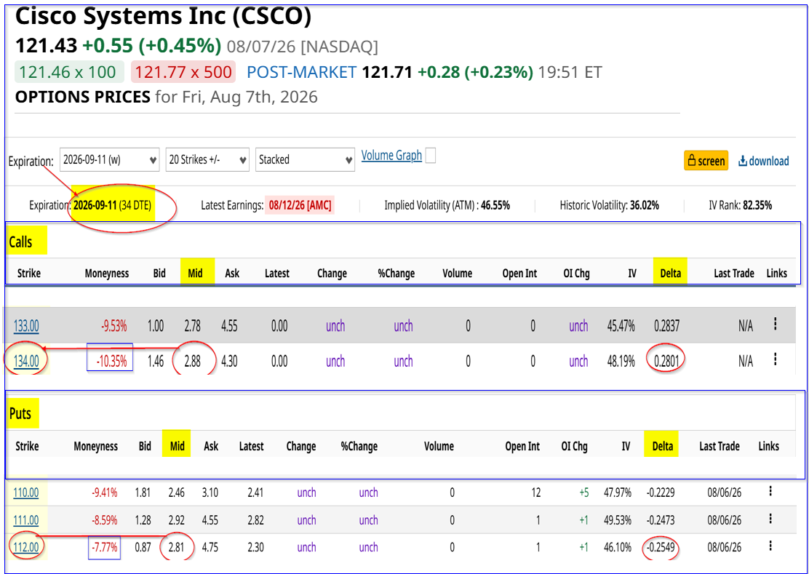
Task: Open links menu for 133.00 call row
Action: (x=775, y=324)
